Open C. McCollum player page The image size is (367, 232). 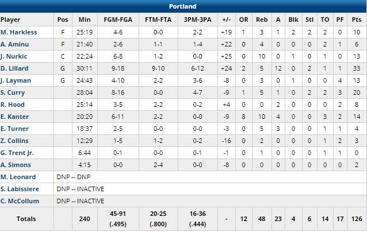coord(20,201)
